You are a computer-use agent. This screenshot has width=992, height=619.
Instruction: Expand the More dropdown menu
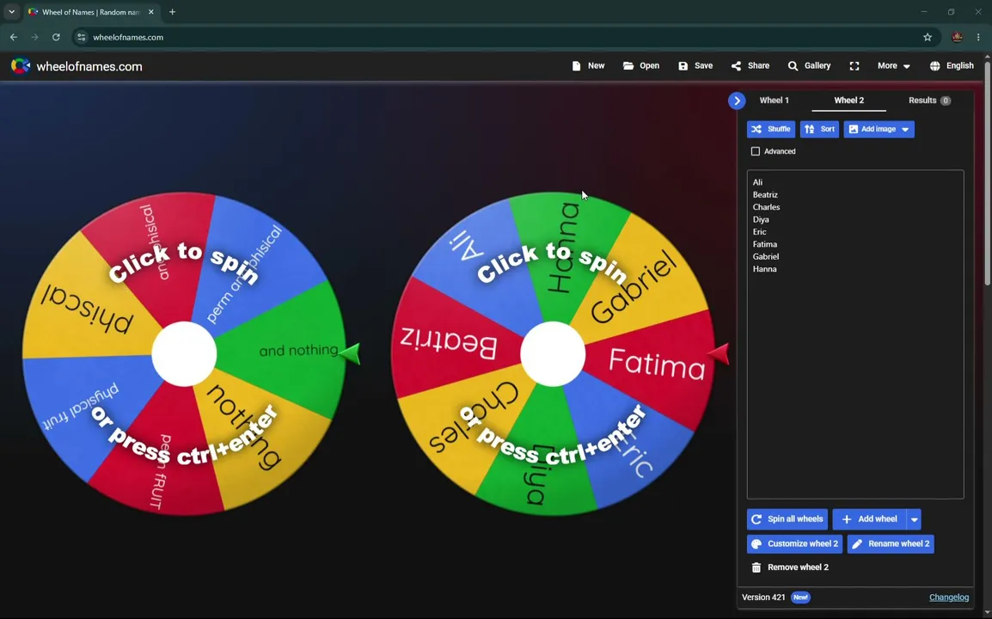pyautogui.click(x=893, y=66)
